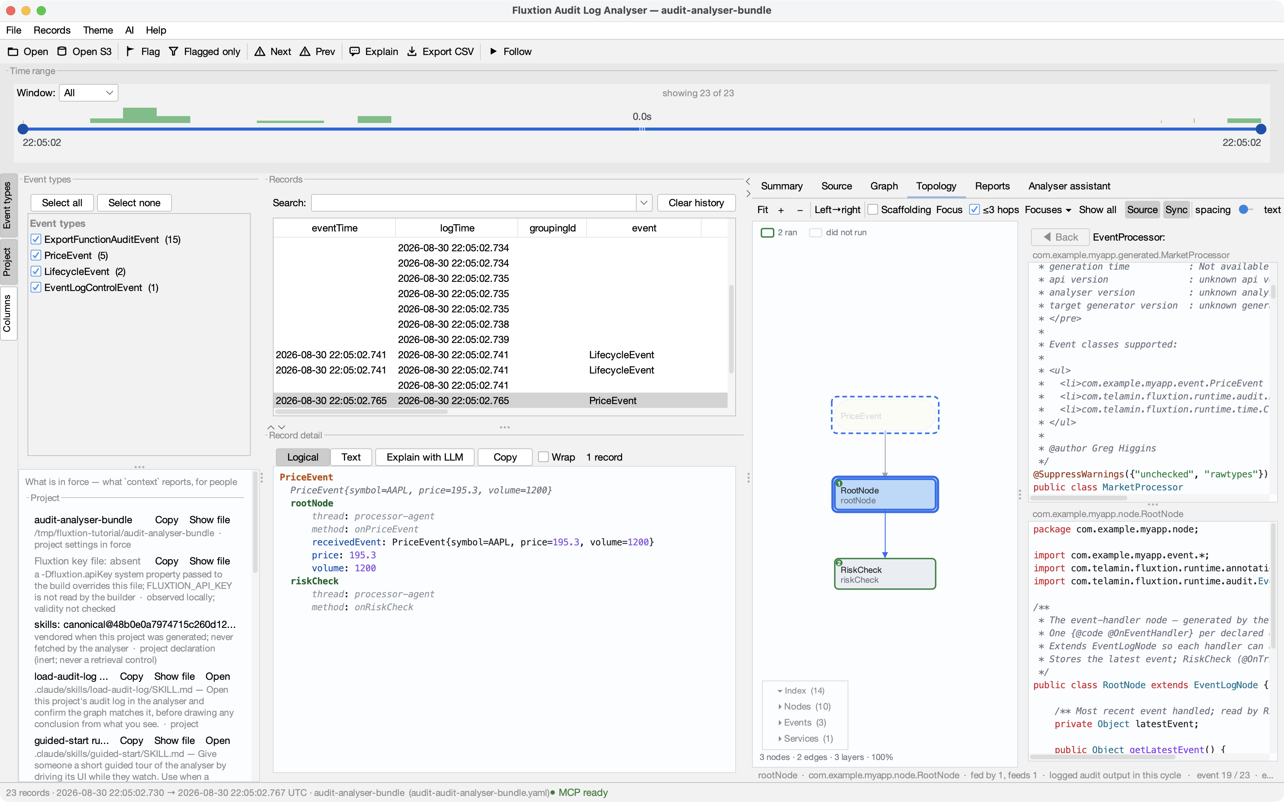1284x802 pixels.
Task: Open the Window time range dropdown
Action: coord(89,93)
